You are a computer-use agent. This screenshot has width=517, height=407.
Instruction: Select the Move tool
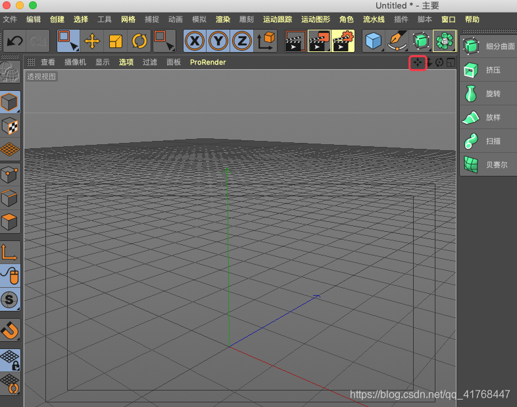tap(92, 41)
